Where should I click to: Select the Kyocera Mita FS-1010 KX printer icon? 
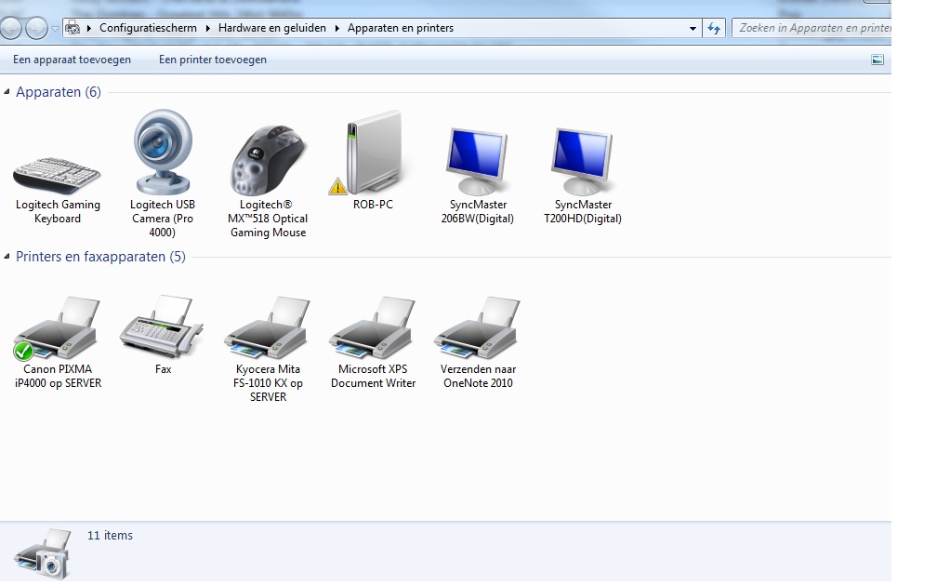tap(268, 327)
